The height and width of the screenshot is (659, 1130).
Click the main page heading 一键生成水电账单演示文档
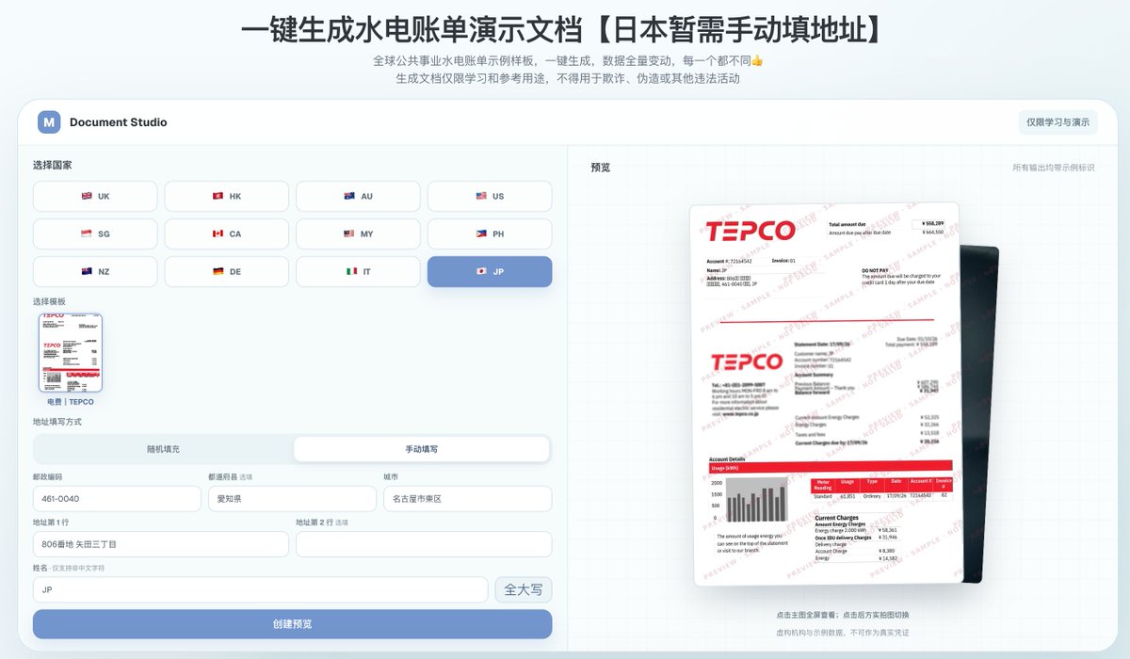(565, 28)
